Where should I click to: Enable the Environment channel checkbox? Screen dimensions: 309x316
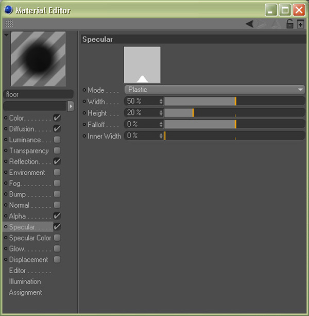[x=57, y=172]
